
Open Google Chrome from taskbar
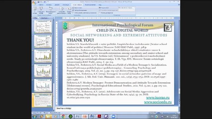click(63, 116)
